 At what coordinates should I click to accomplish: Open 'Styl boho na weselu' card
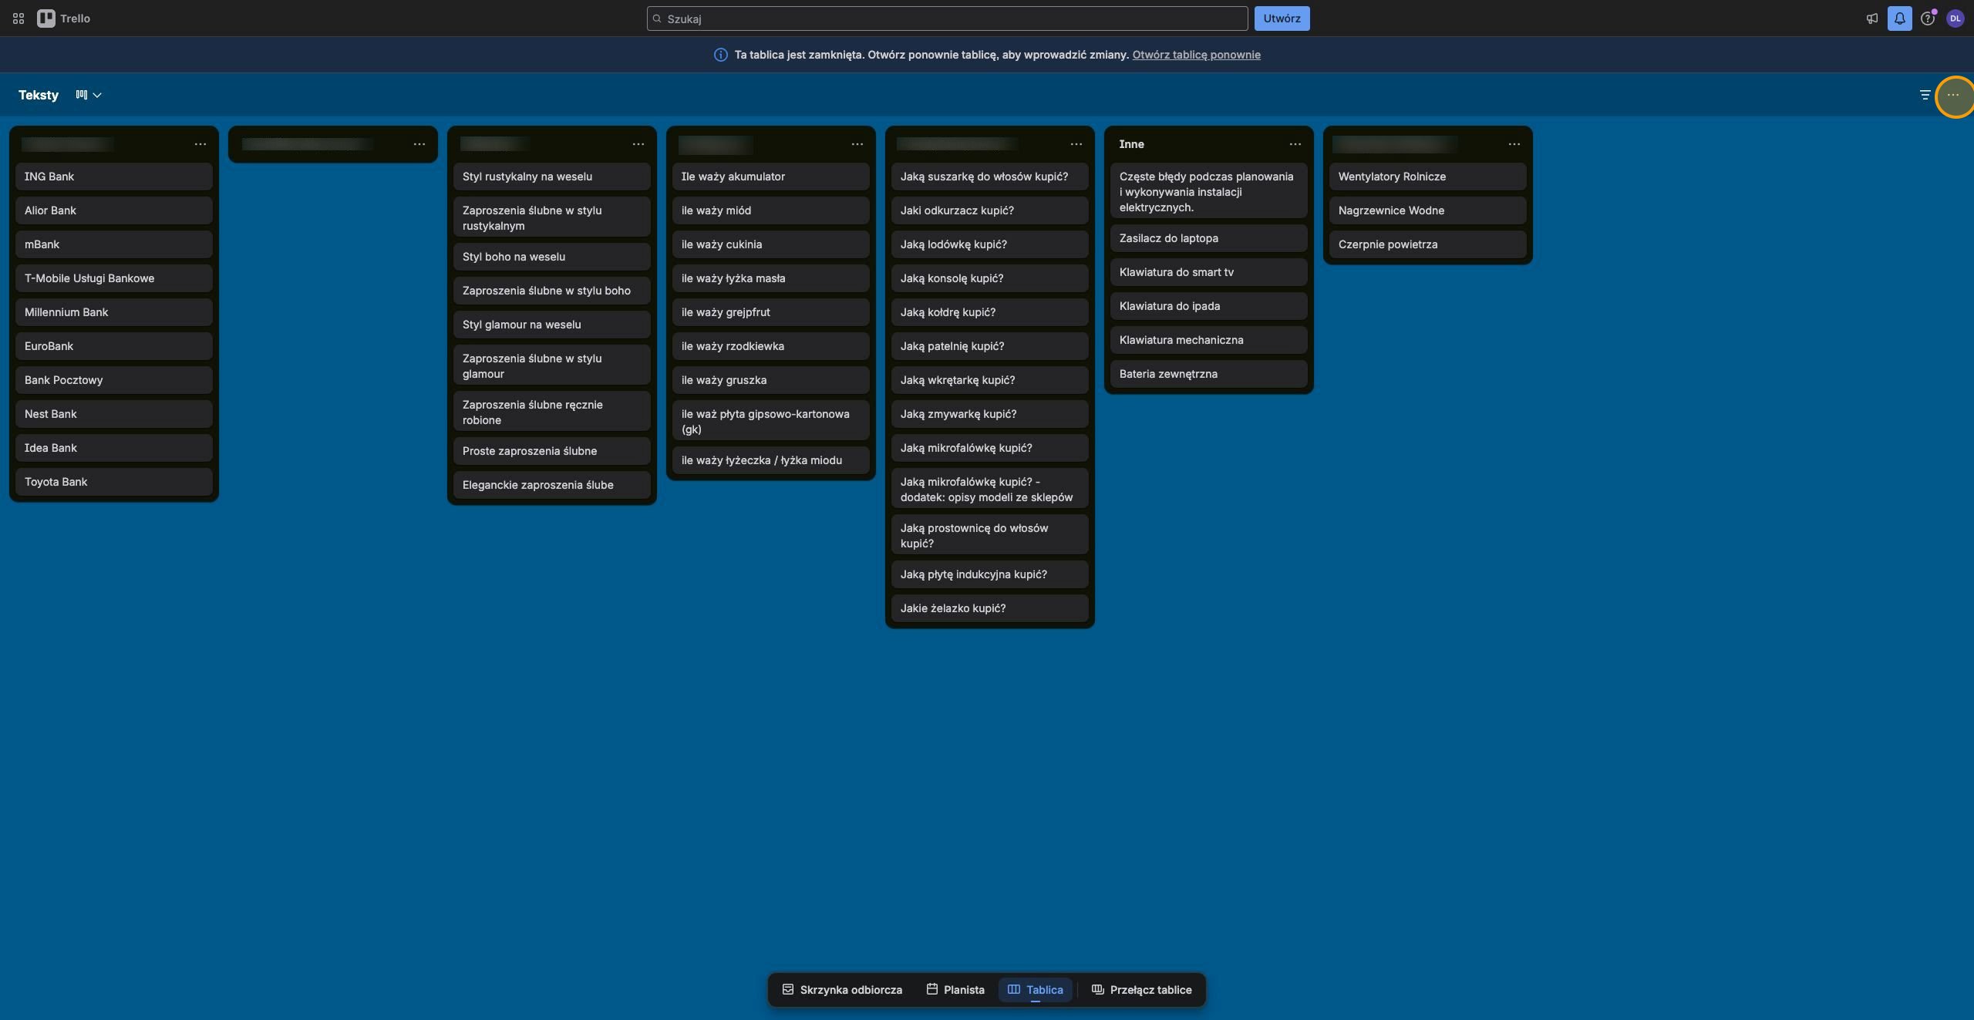tap(552, 257)
